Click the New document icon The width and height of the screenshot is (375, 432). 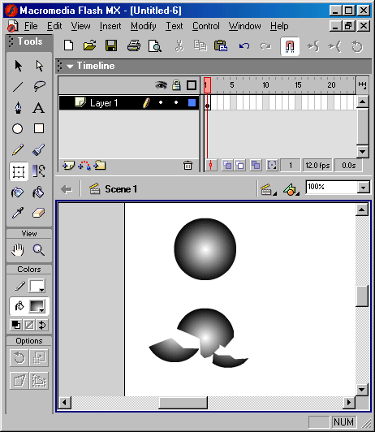[68, 45]
